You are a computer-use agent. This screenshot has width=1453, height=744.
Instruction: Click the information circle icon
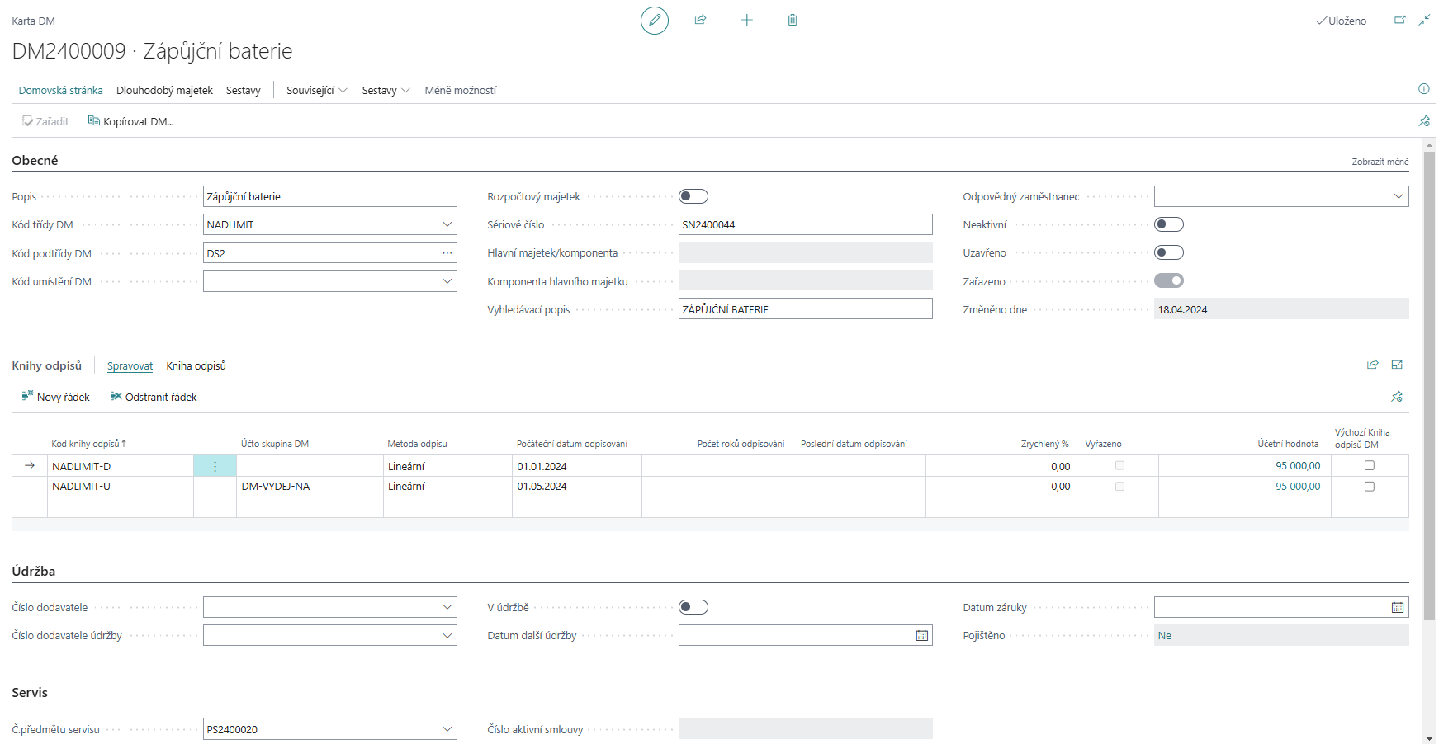pos(1423,89)
